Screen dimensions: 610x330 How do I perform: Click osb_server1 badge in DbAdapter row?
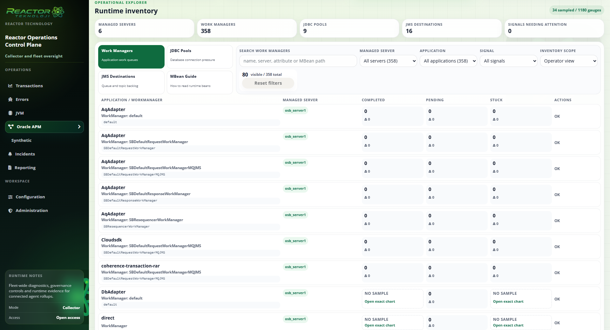coord(295,293)
